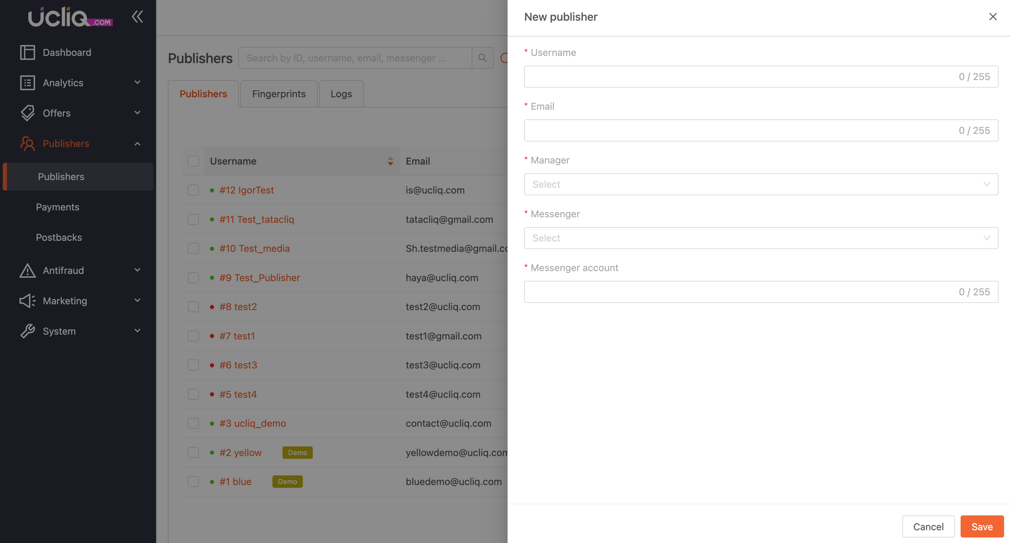
Task: Expand the Analytics menu chevron
Action: tap(137, 83)
